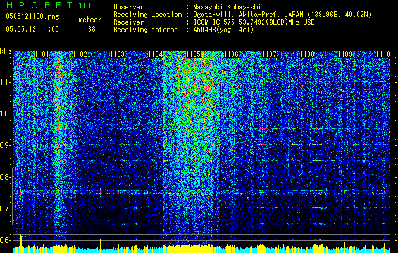The height and width of the screenshot is (253, 398).
Task: Click the date 05.05.12 11:00
Action: 32,29
